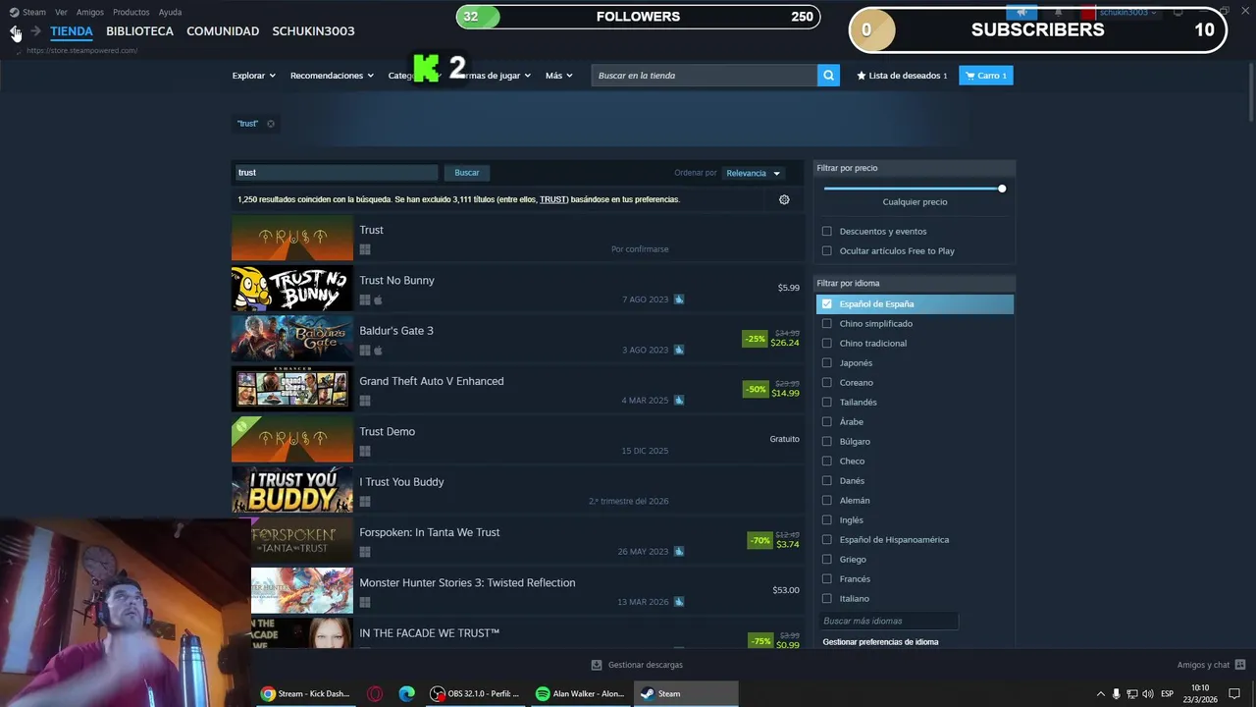Open the I Trust You Buddy thumbnail
1256x707 pixels.
click(x=291, y=491)
